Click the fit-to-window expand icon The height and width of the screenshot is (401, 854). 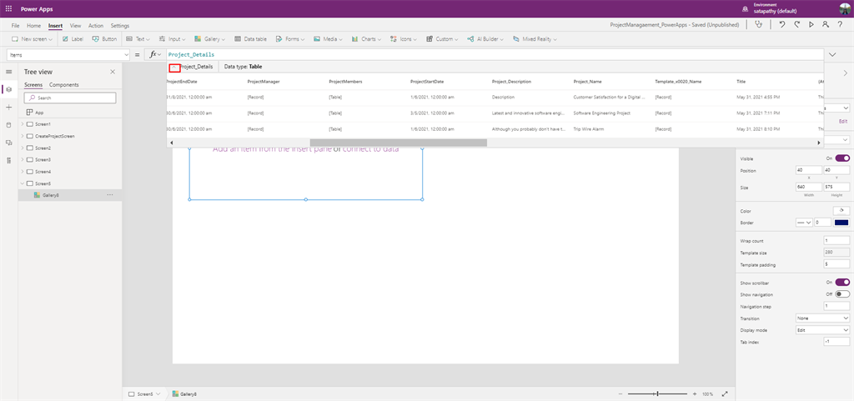(724, 393)
